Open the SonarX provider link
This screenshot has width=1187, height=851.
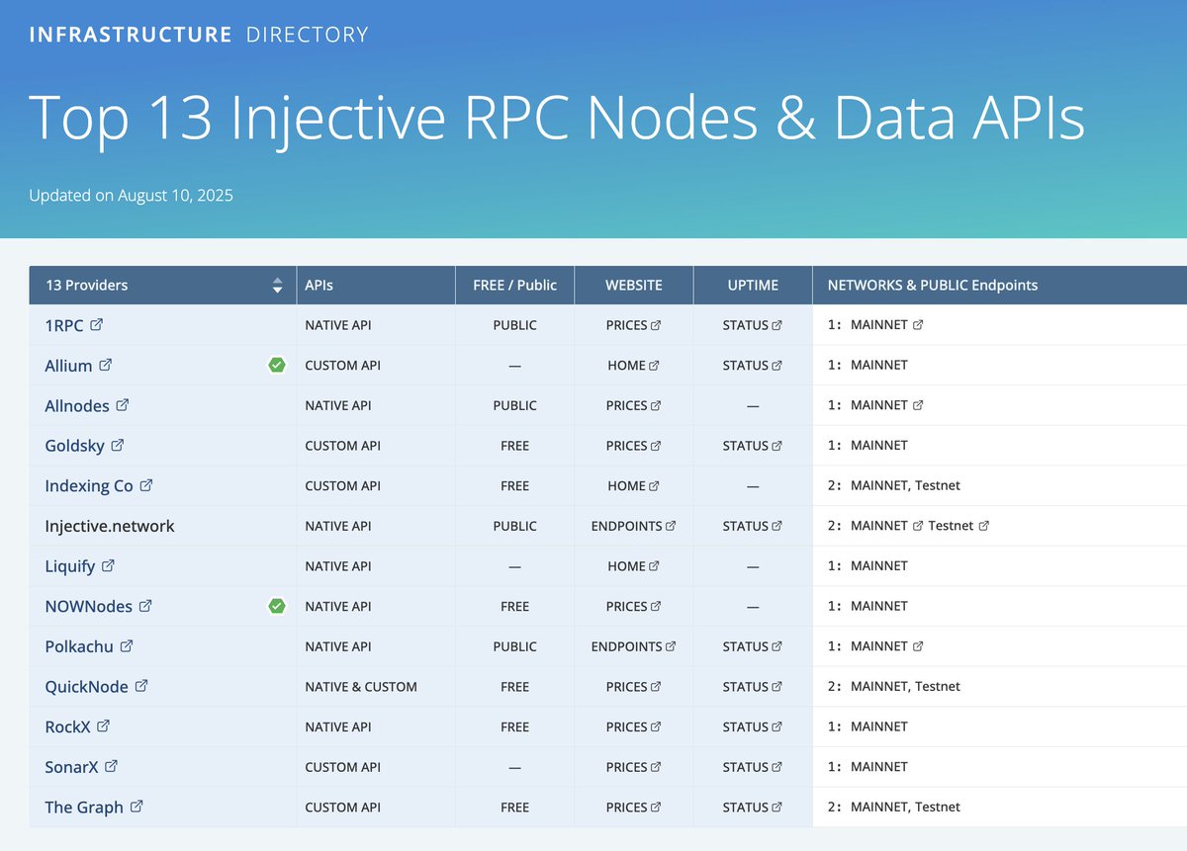[x=81, y=767]
